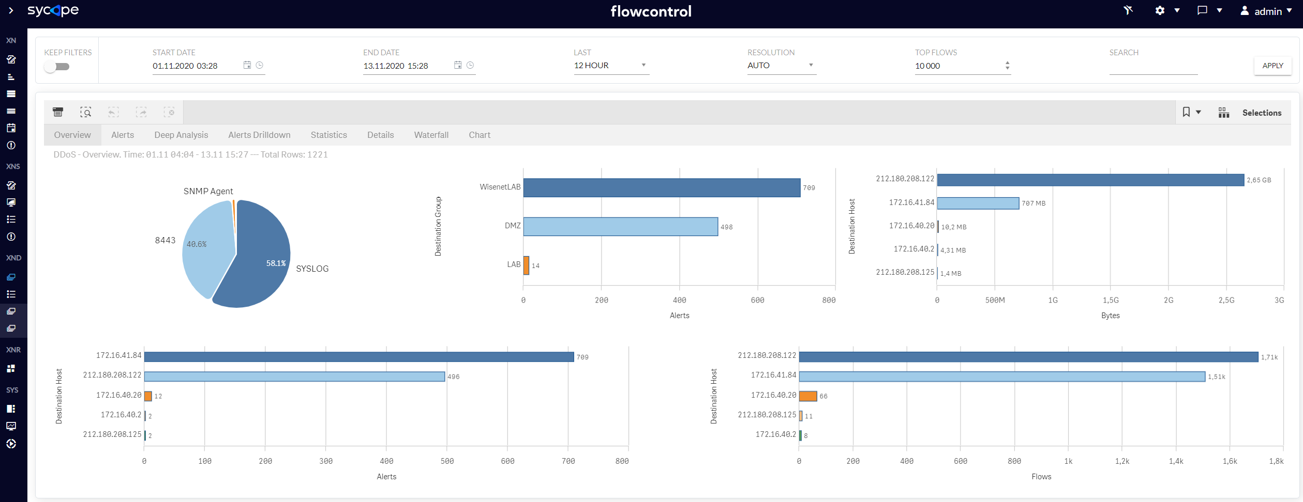This screenshot has width=1303, height=502.
Task: Open the dashboard grid icon under XNR
Action: pyautogui.click(x=11, y=368)
